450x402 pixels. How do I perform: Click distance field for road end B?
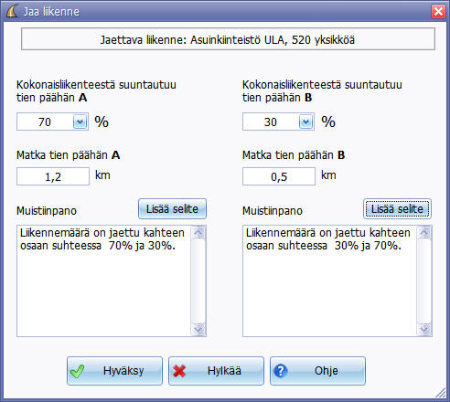pyautogui.click(x=279, y=176)
